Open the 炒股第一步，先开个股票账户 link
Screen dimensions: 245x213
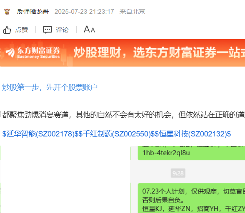[x=50, y=87]
